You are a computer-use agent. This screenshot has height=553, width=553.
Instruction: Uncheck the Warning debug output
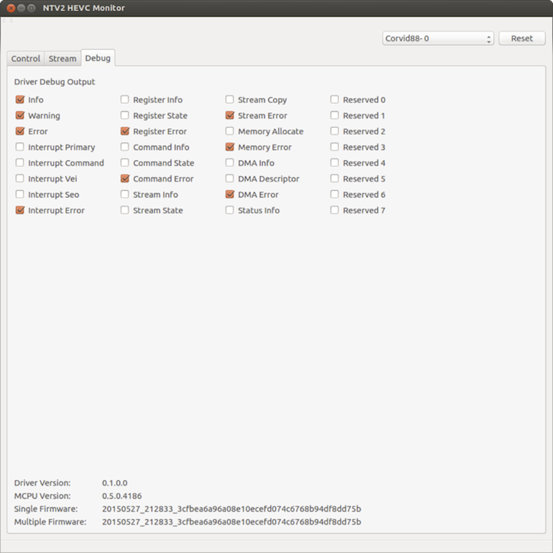click(20, 115)
